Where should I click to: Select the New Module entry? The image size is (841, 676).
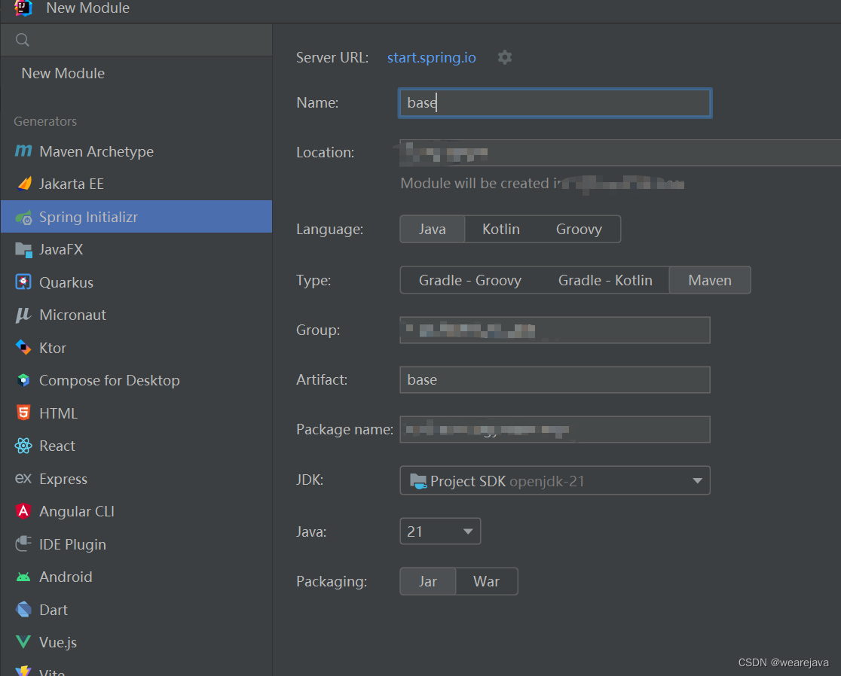[136, 73]
